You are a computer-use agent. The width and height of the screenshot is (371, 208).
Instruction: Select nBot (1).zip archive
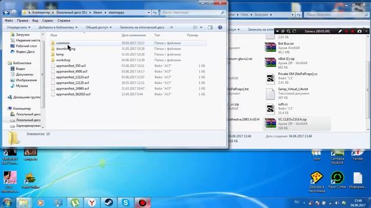(x=286, y=63)
